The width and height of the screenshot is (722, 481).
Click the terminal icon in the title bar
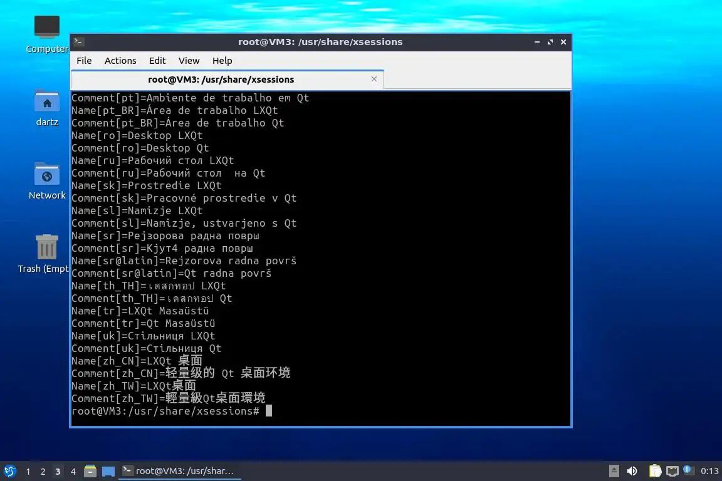(x=78, y=42)
